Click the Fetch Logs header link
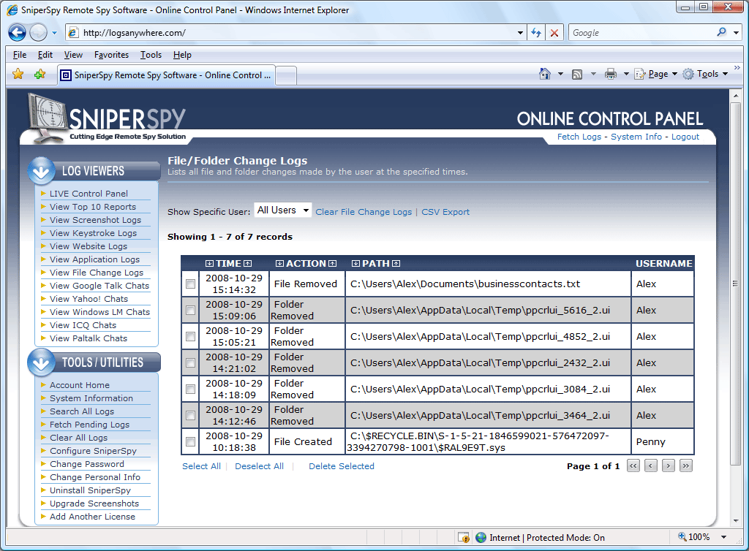 (579, 137)
